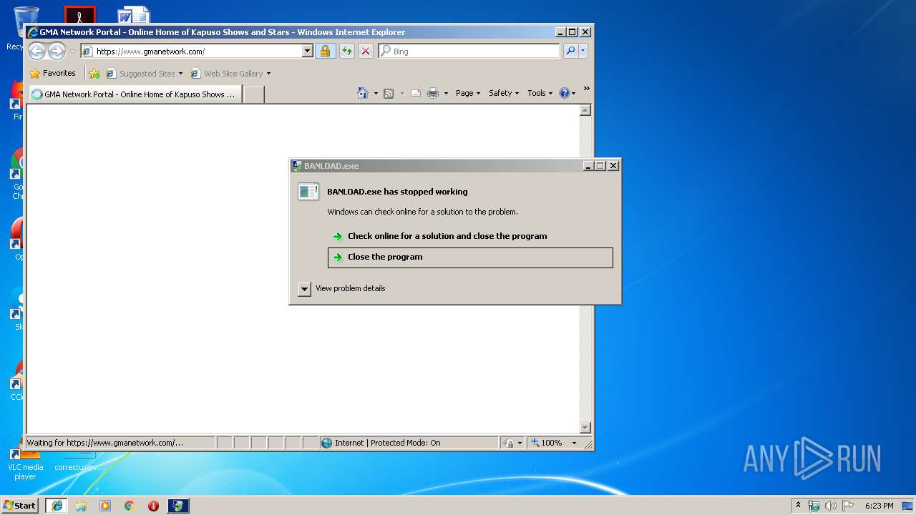
Task: Open the Page menu
Action: point(468,93)
